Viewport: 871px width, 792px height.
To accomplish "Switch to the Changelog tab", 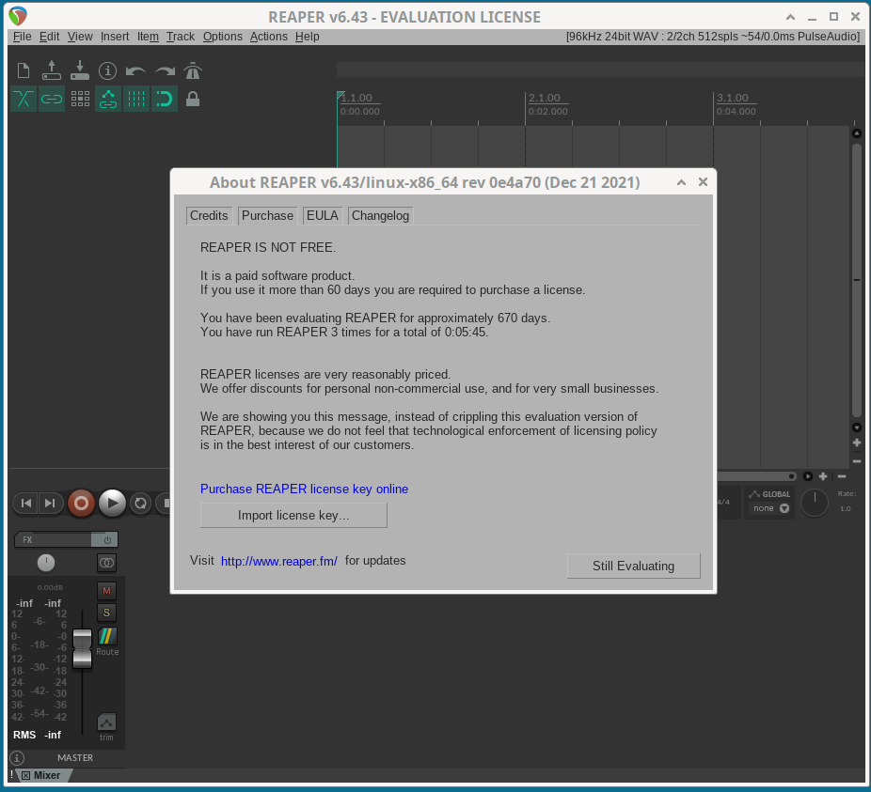I will coord(380,215).
